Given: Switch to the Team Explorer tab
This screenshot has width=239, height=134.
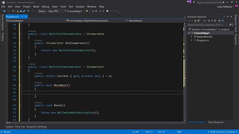Looking at the screenshot, I should tap(216, 122).
